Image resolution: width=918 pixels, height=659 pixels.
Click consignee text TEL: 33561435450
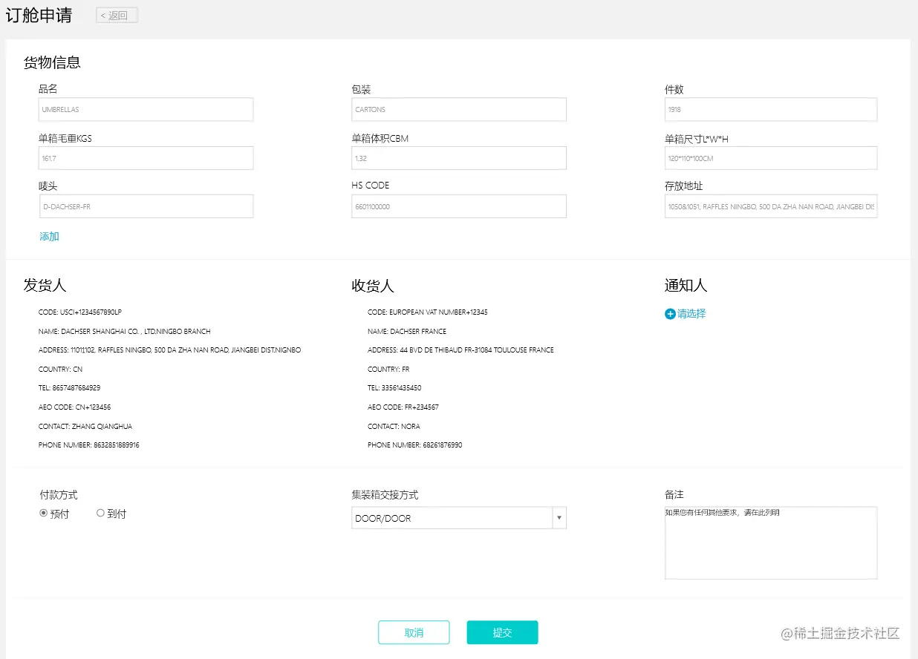pyautogui.click(x=394, y=388)
